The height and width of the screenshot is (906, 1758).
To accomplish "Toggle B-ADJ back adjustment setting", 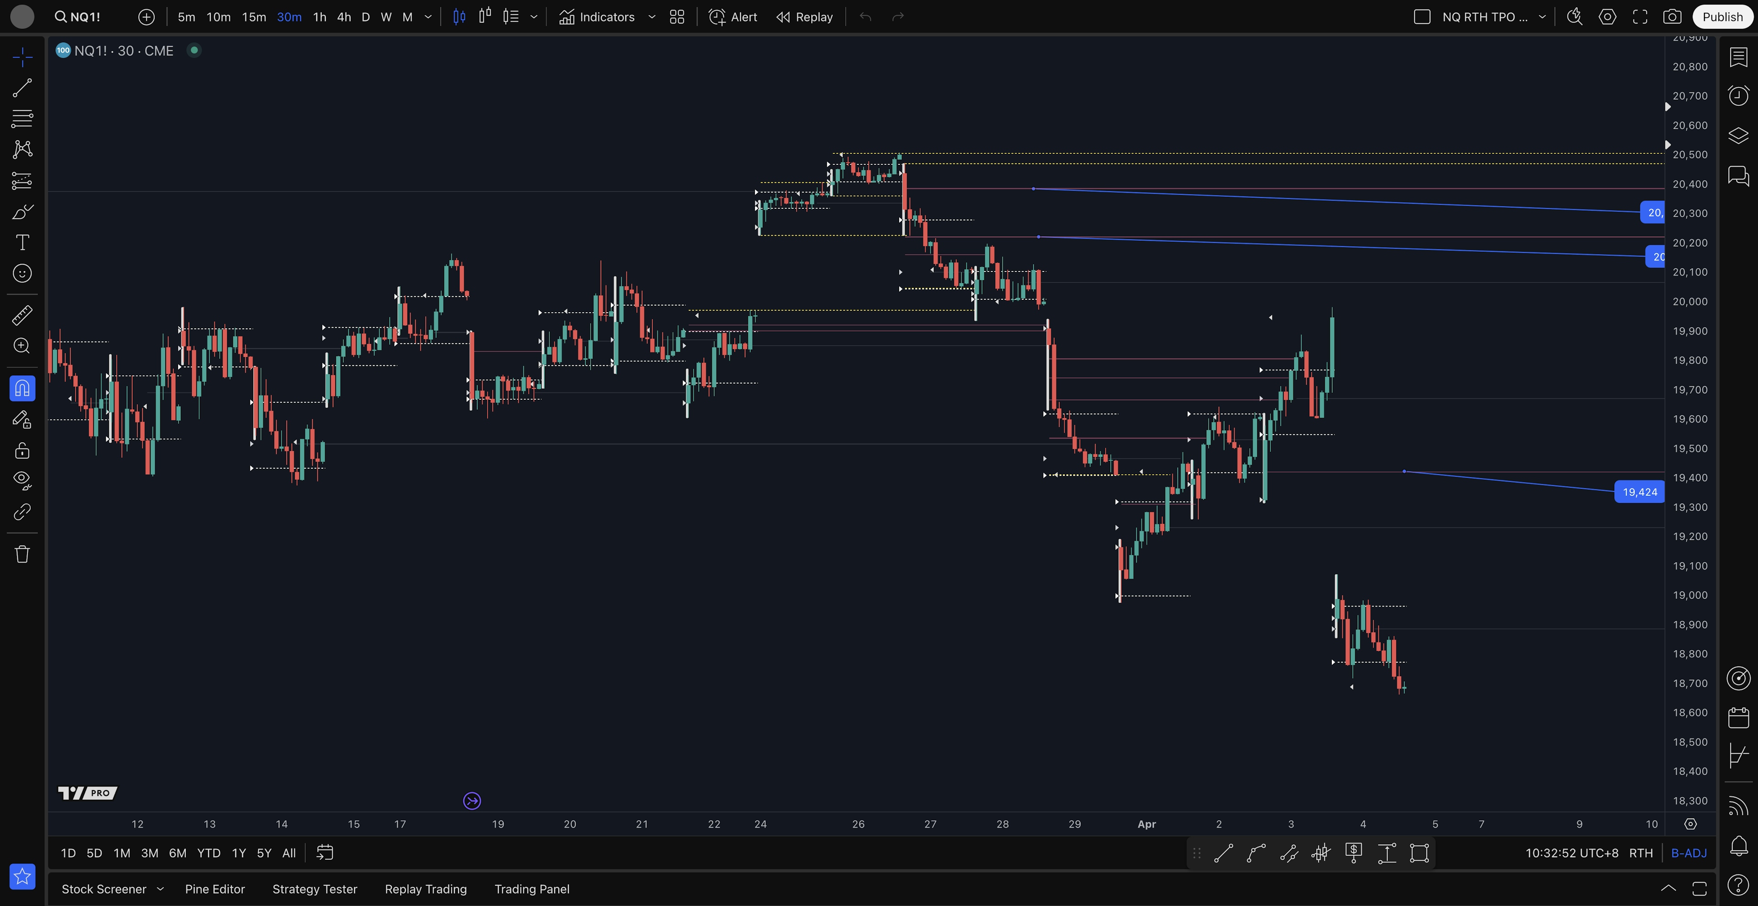I will tap(1688, 853).
